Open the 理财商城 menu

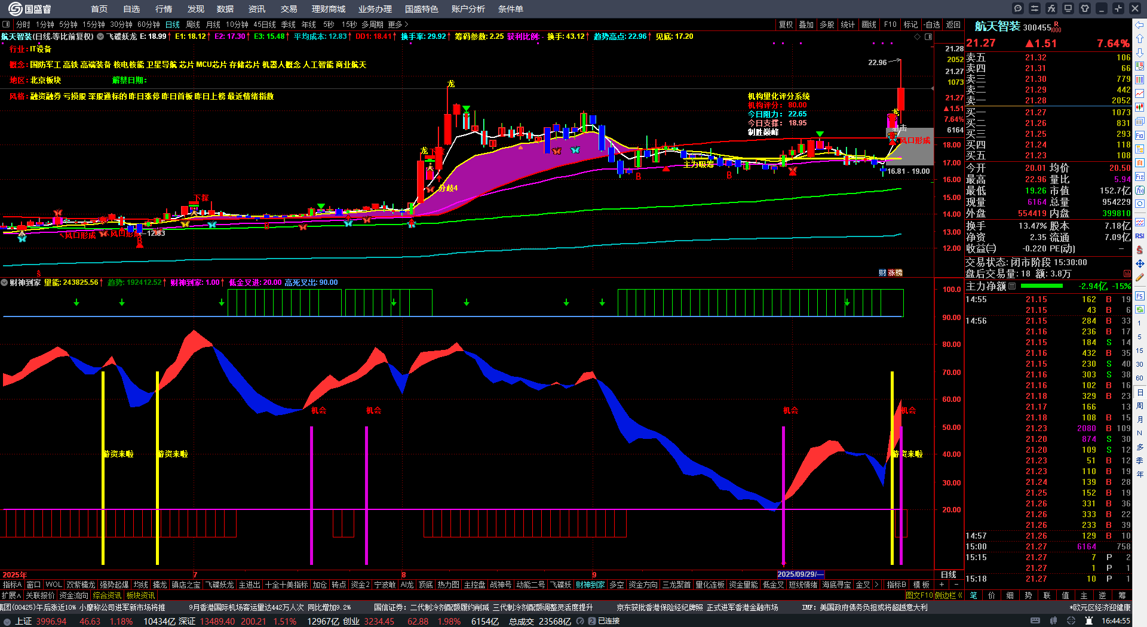pos(329,9)
